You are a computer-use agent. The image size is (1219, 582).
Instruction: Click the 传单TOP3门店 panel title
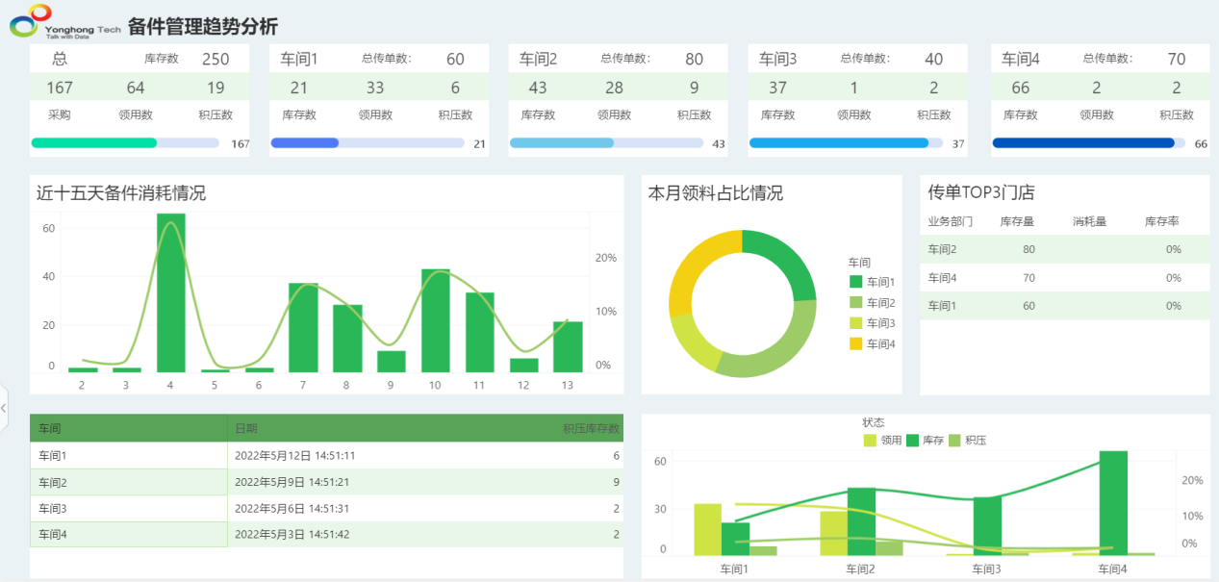[981, 192]
